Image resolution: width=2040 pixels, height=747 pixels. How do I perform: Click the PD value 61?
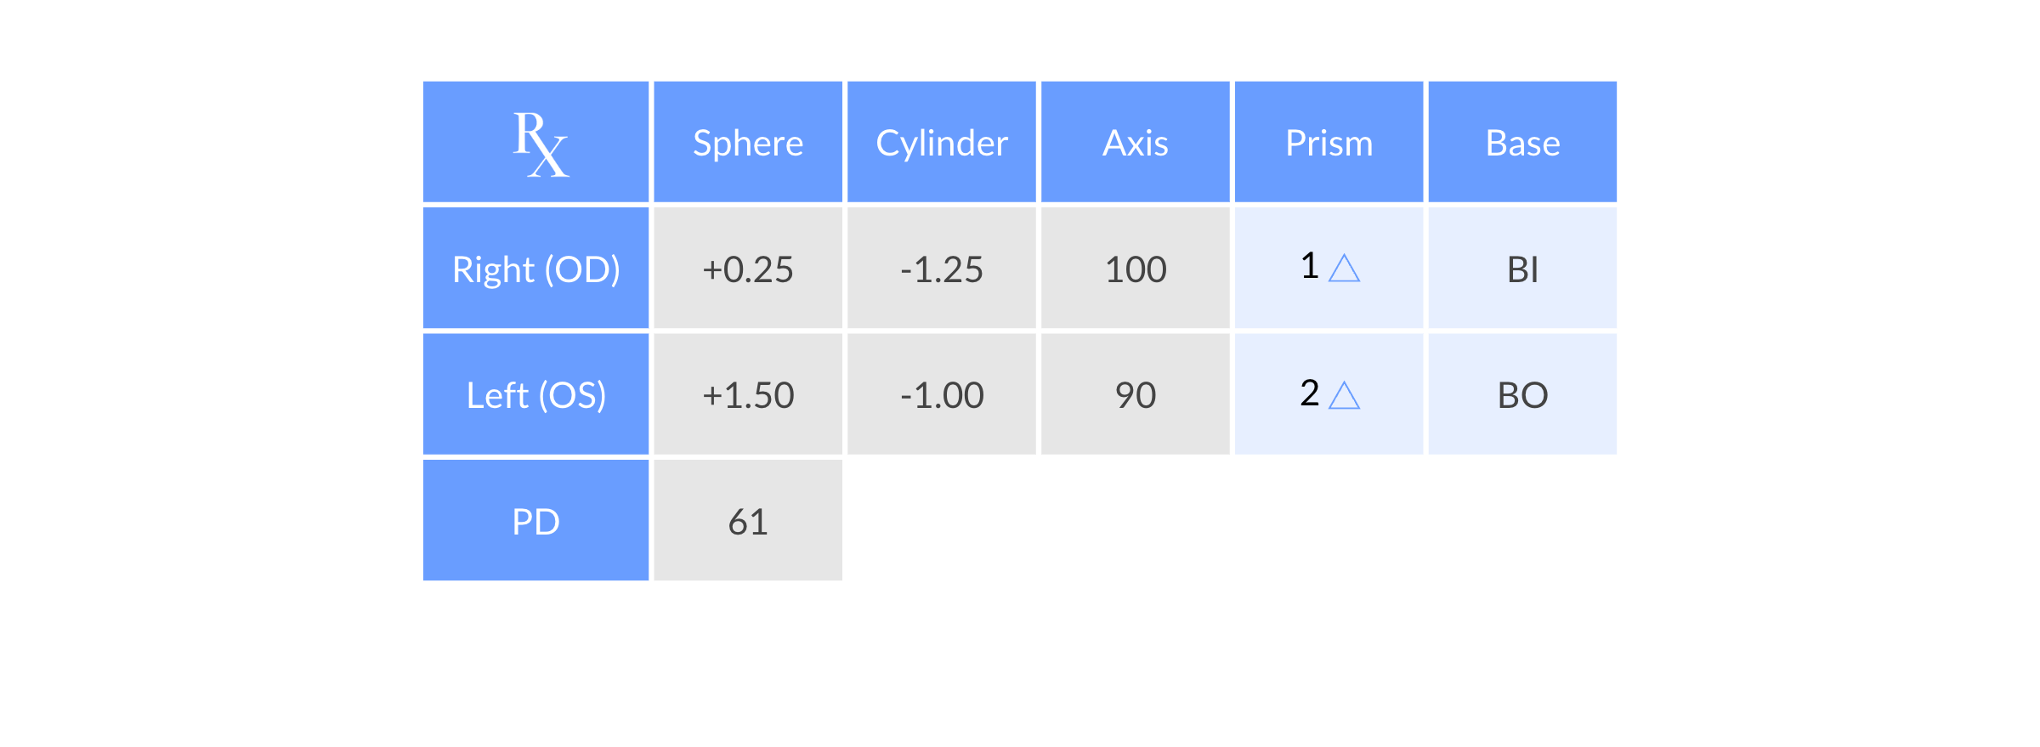point(748,521)
